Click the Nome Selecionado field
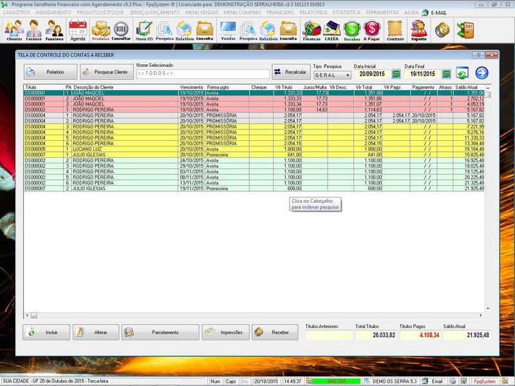Image resolution: width=515 pixels, height=386 pixels. point(203,73)
